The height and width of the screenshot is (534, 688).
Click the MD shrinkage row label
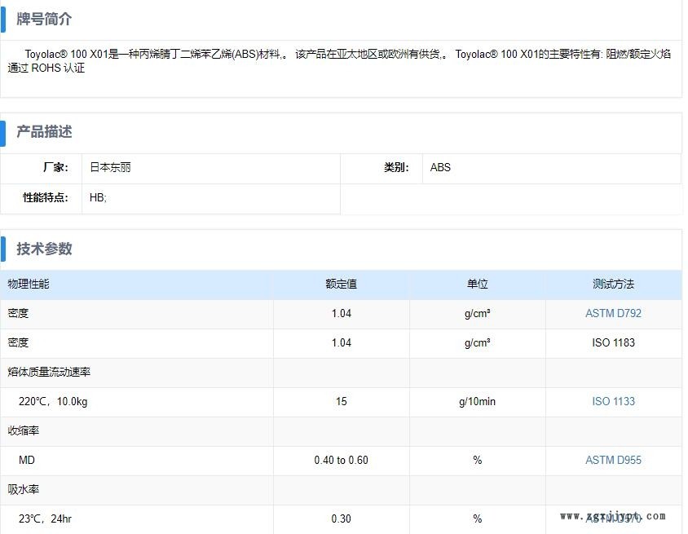[x=26, y=460]
